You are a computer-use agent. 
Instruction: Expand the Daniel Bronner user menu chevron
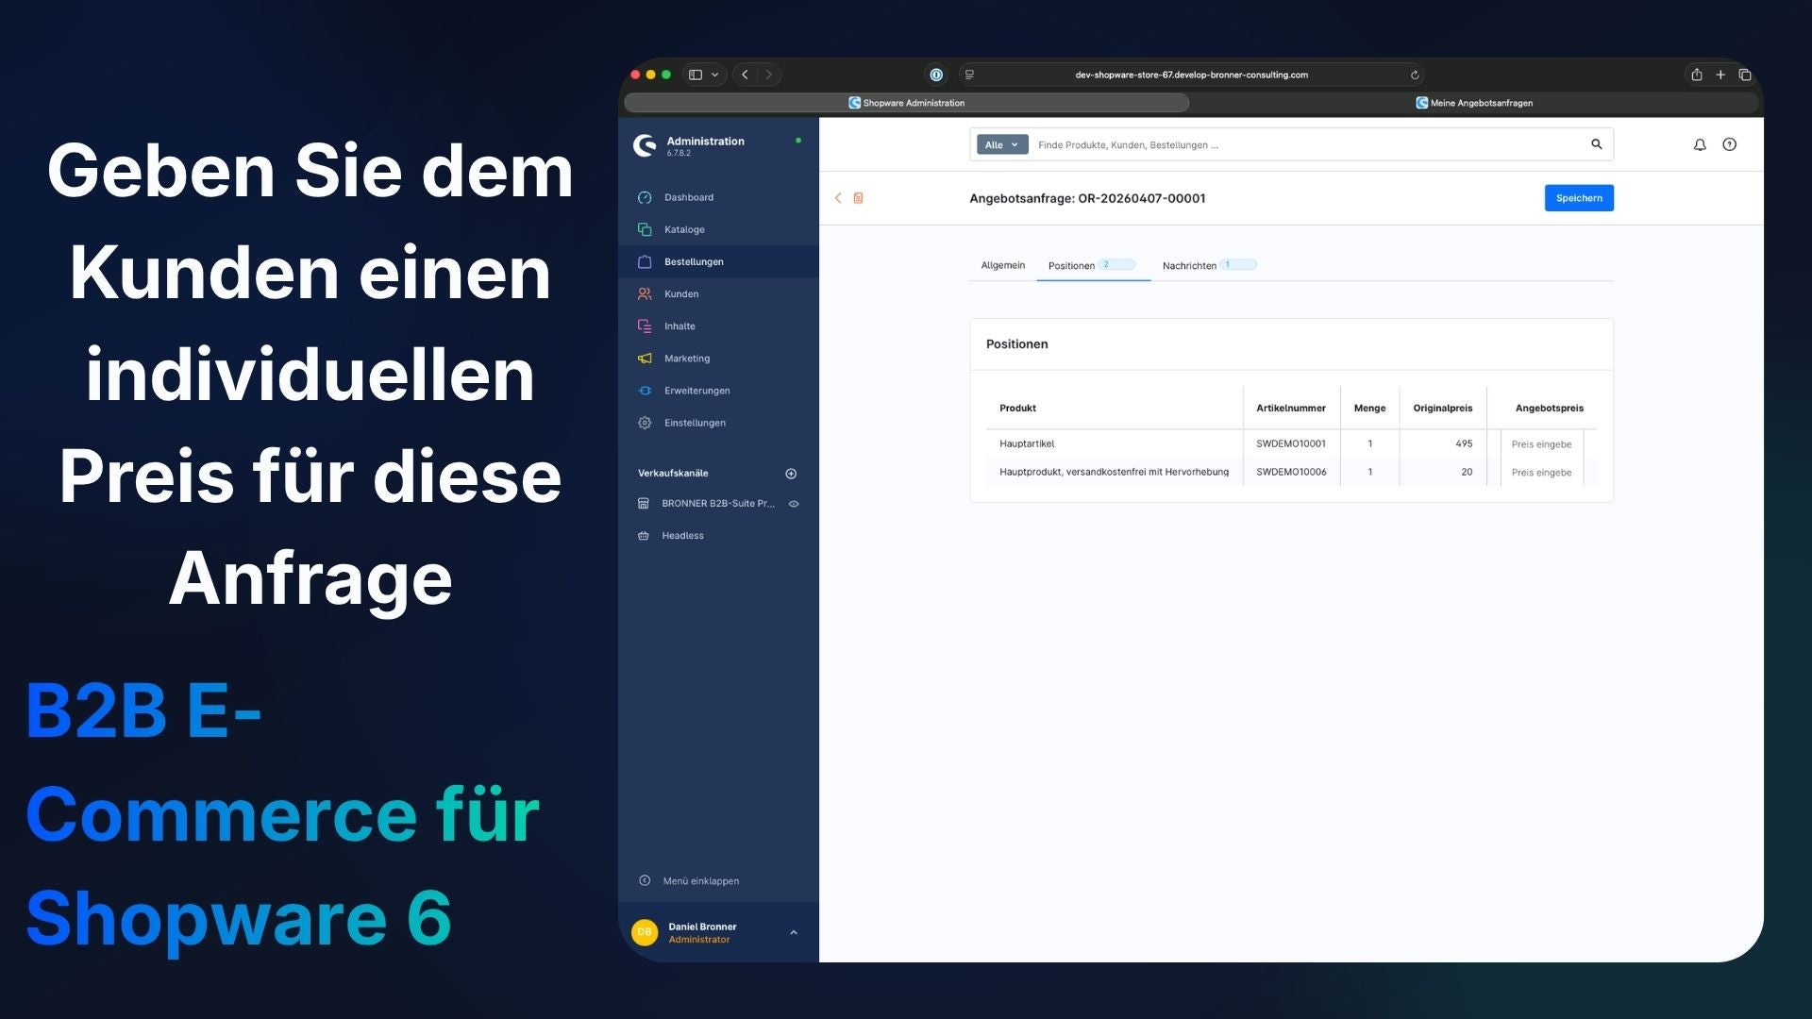pos(794,932)
